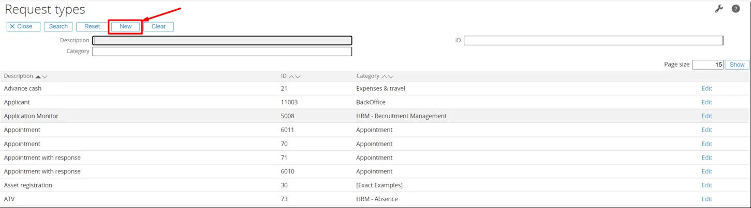Select the Page size field
The image size is (751, 208).
click(x=707, y=65)
